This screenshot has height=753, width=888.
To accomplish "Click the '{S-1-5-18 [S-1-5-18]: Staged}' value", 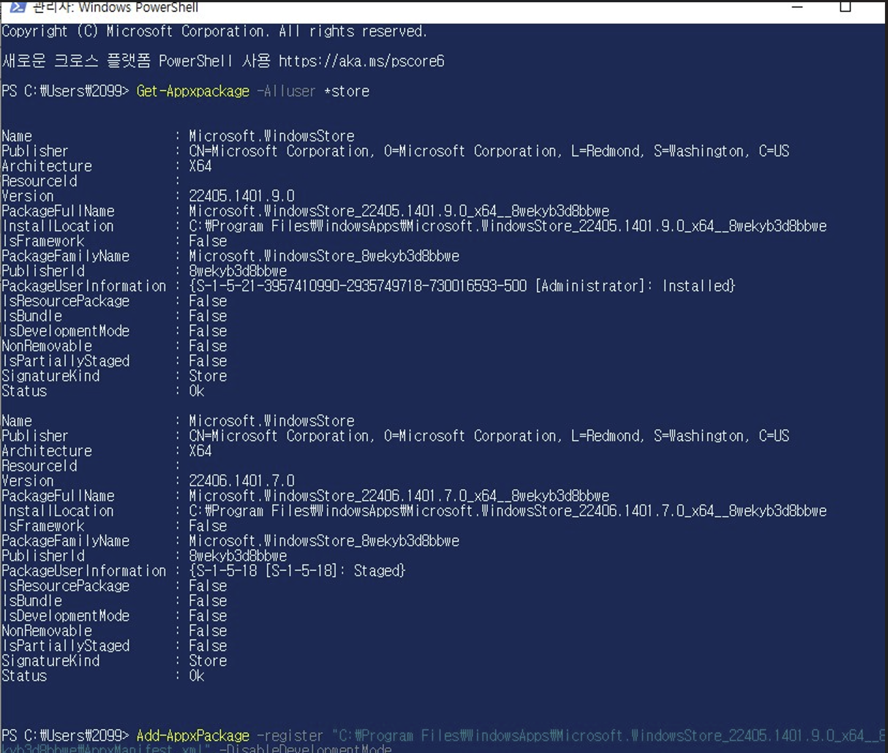I will (x=297, y=571).
